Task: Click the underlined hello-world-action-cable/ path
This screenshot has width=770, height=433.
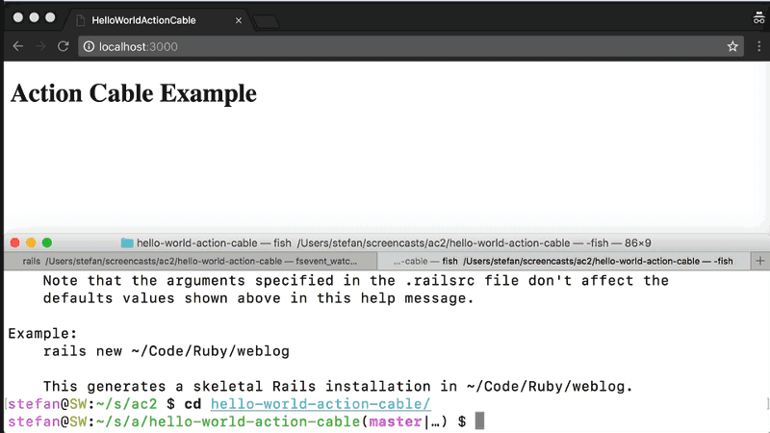Action: 320,404
